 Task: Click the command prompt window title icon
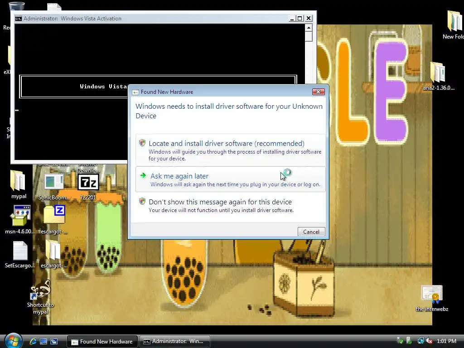point(18,18)
